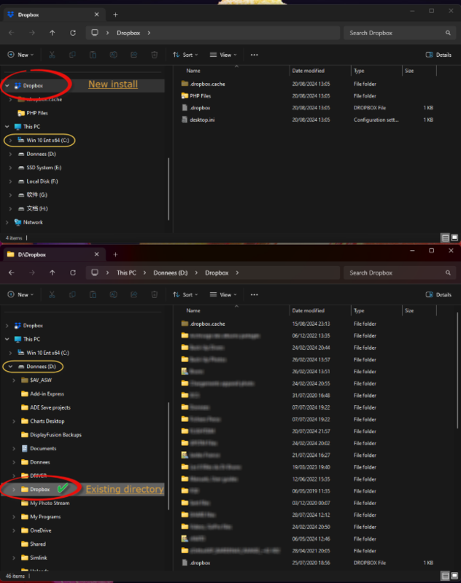The height and width of the screenshot is (583, 461).
Task: Select Local Disk (F:) in top tree
Action: click(42, 181)
